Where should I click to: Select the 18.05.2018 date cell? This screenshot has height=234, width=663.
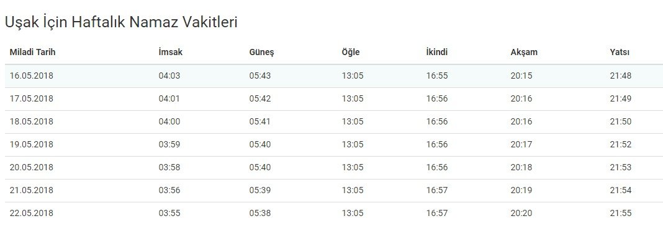(x=32, y=121)
